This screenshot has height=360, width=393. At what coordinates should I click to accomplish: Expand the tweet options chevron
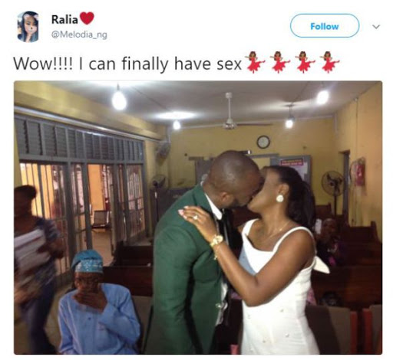coord(376,27)
